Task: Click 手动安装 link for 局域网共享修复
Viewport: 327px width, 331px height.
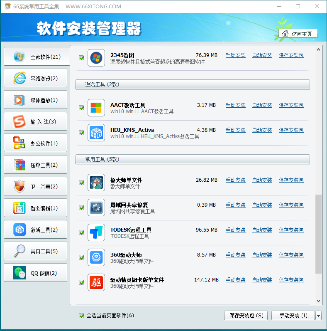Action: (236, 205)
